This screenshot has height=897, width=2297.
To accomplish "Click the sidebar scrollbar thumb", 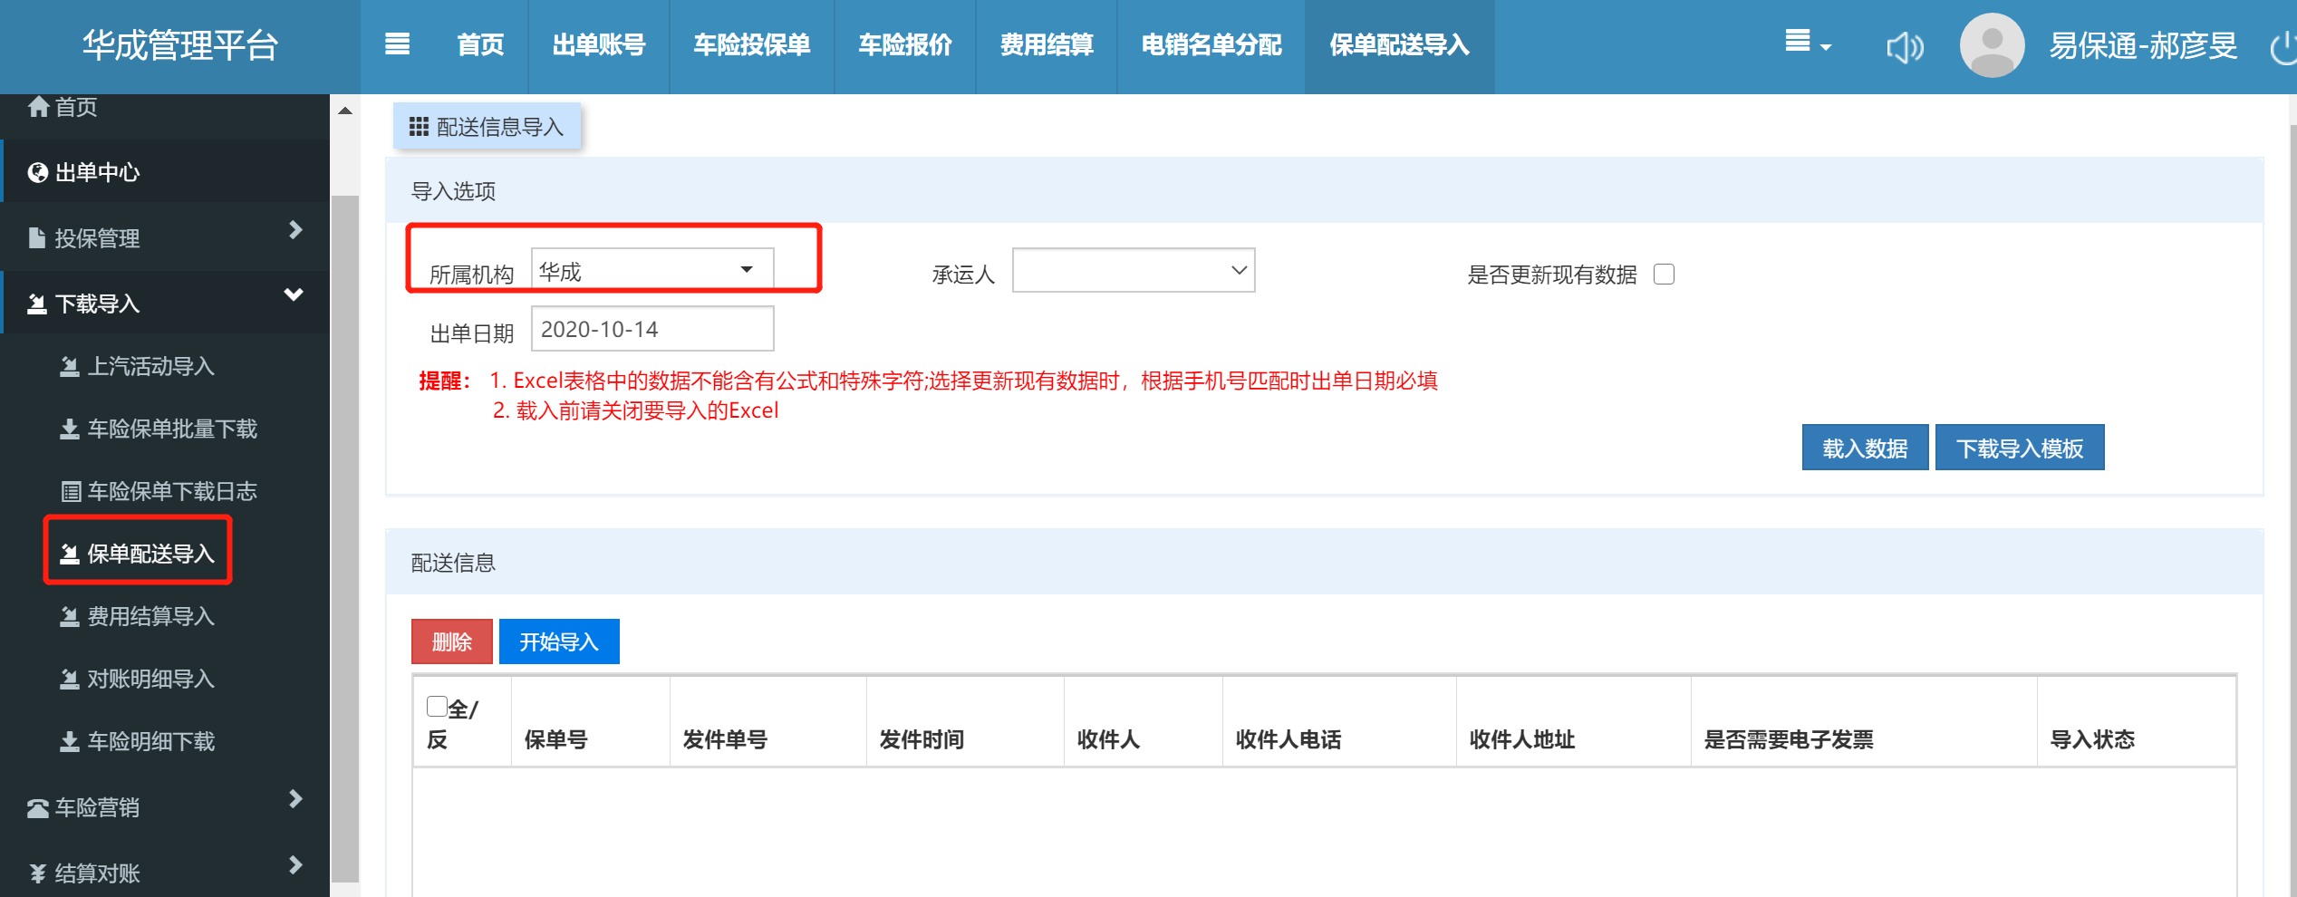I will 345,539.
